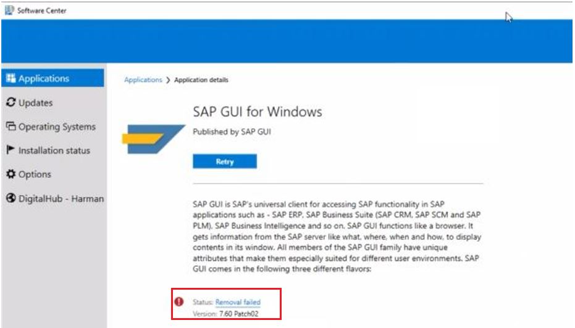Open the Updates section label in sidebar
575x328 pixels.
tap(35, 103)
